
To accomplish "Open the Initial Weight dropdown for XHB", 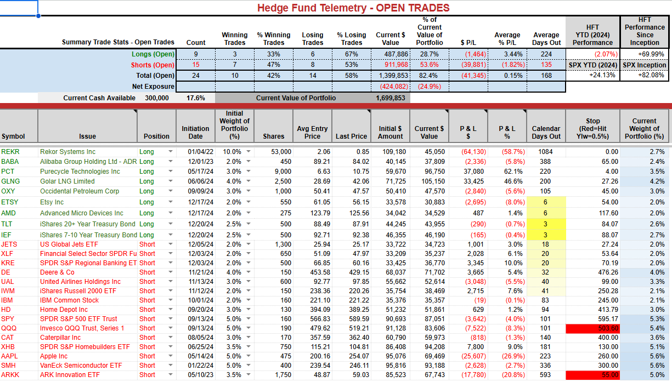I will pyautogui.click(x=249, y=347).
